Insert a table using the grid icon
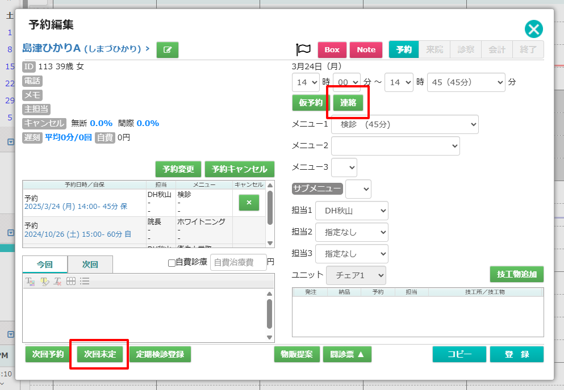This screenshot has height=390, width=564. pos(72,281)
